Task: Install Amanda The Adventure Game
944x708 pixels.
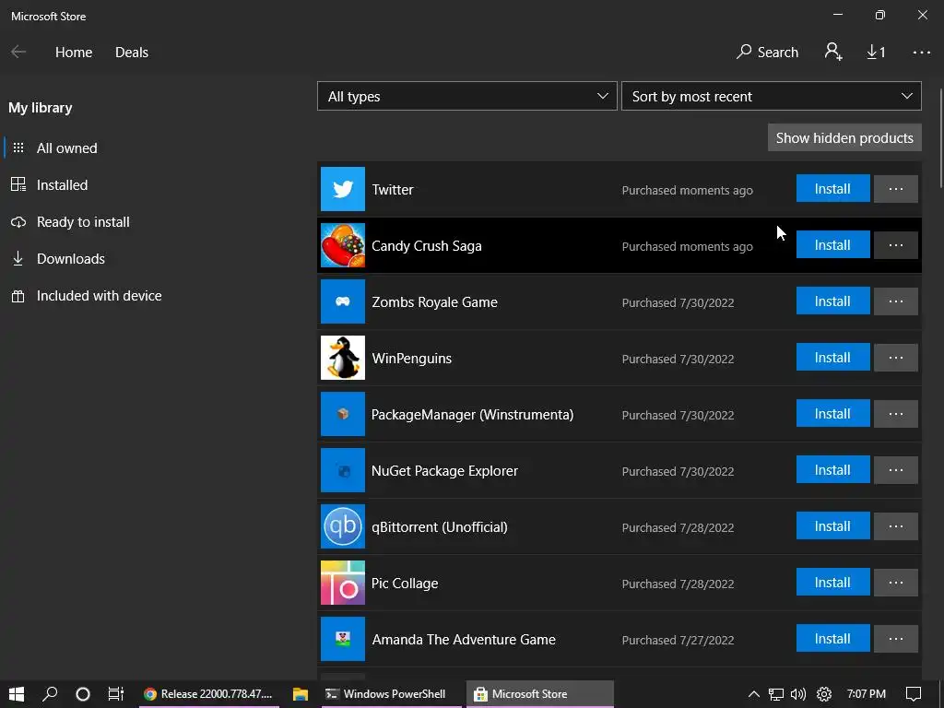Action: coord(832,639)
